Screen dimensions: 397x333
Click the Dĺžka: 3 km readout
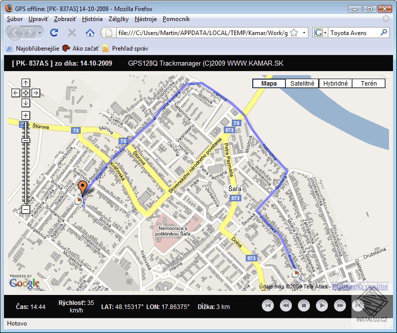[214, 306]
